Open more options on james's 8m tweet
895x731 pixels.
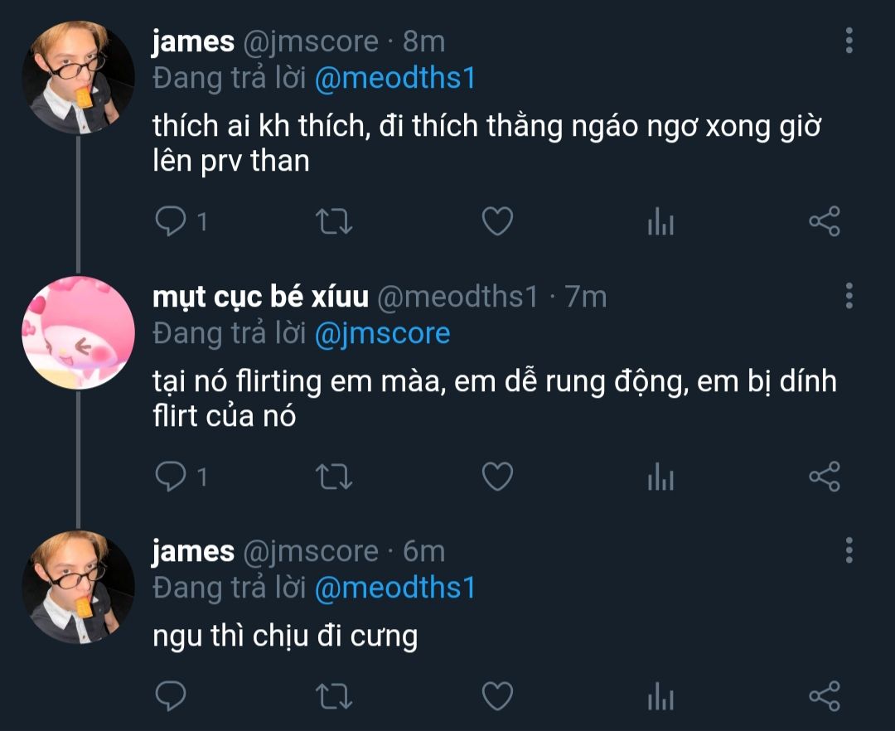pyautogui.click(x=849, y=40)
